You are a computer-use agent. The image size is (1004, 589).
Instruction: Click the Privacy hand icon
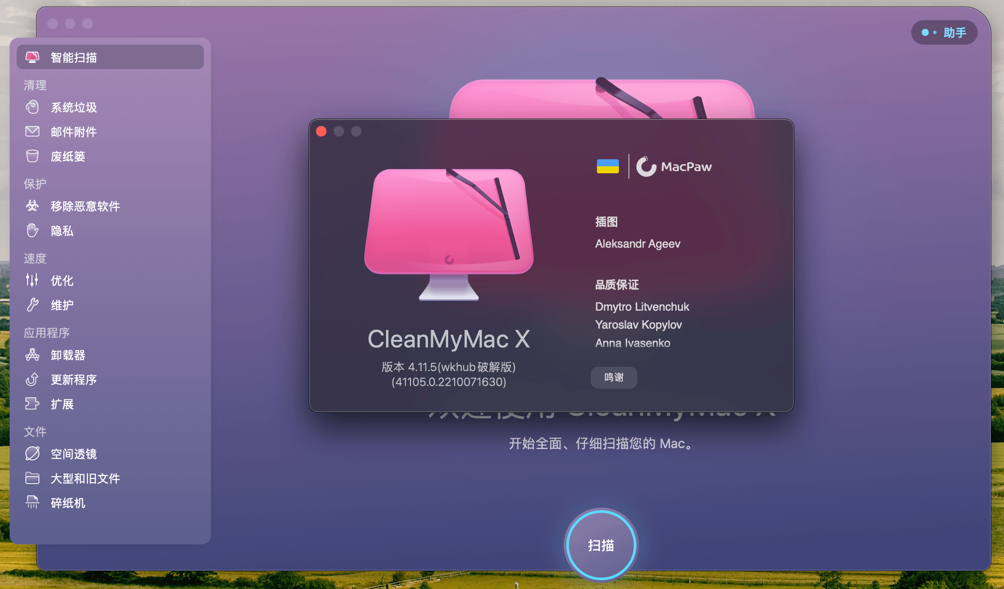32,230
